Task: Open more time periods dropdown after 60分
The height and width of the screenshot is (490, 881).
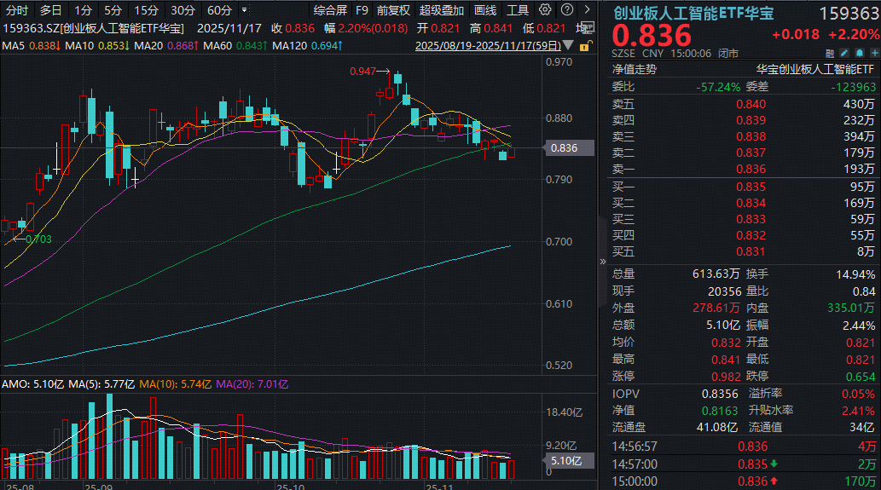Action: 246,10
